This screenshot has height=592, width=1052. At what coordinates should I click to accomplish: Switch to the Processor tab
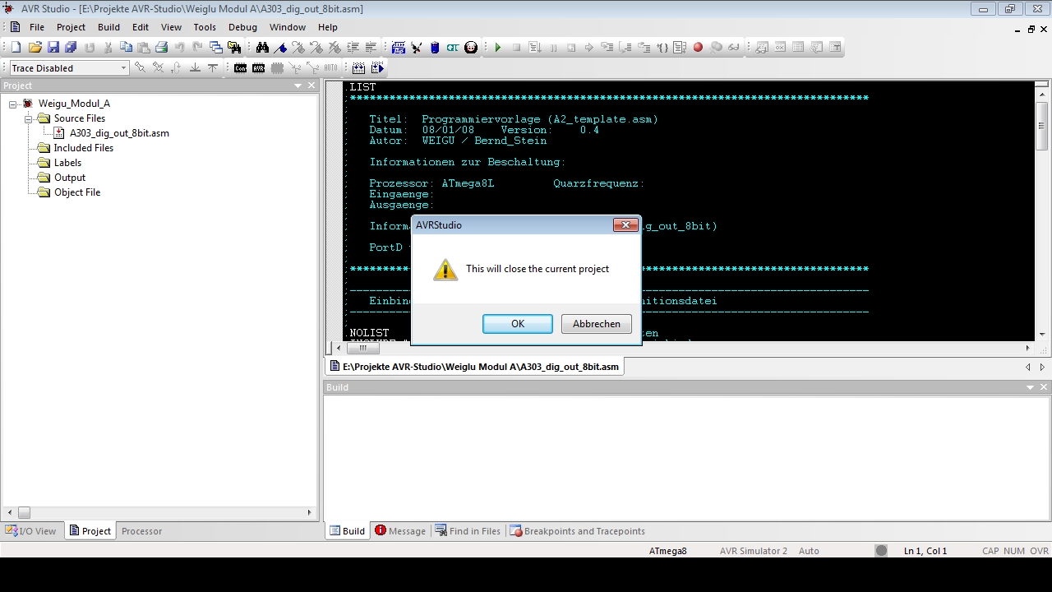point(141,531)
